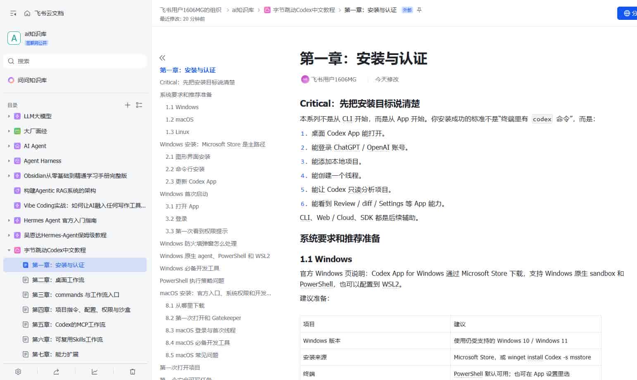
Task: Jump to outline Windows 安装：Microsoft Store 是主路径
Action: [212, 144]
